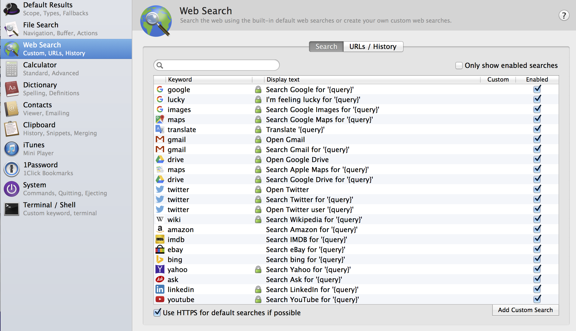Uncheck Enabled for the lucky search

click(537, 99)
